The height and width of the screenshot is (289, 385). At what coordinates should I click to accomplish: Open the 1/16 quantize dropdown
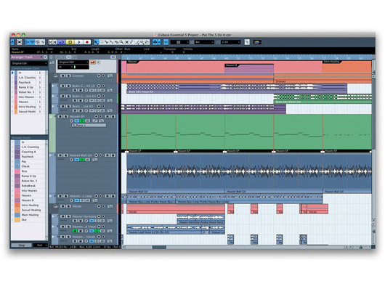click(231, 42)
